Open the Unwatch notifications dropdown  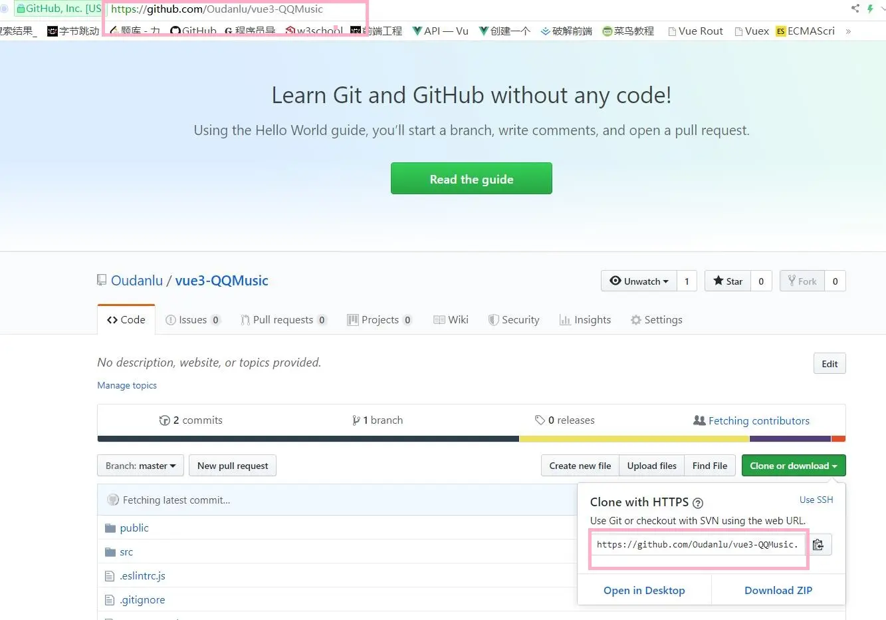pyautogui.click(x=639, y=281)
